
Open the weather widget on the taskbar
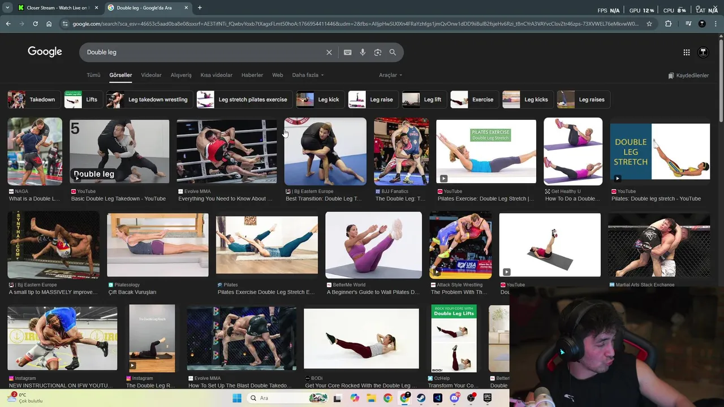pyautogui.click(x=24, y=398)
